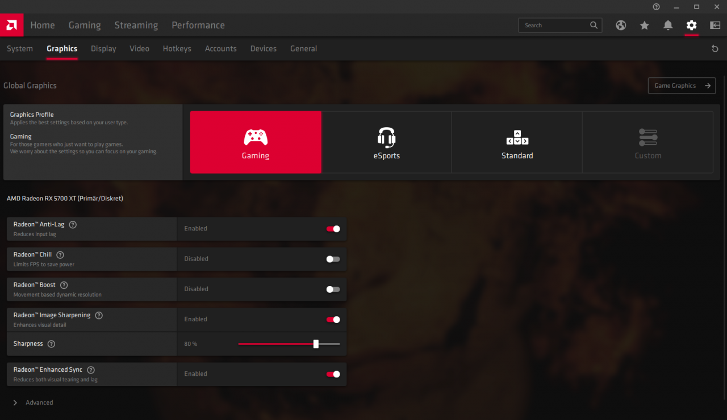Select the Custom graphics profile
727x420 pixels.
tap(647, 142)
